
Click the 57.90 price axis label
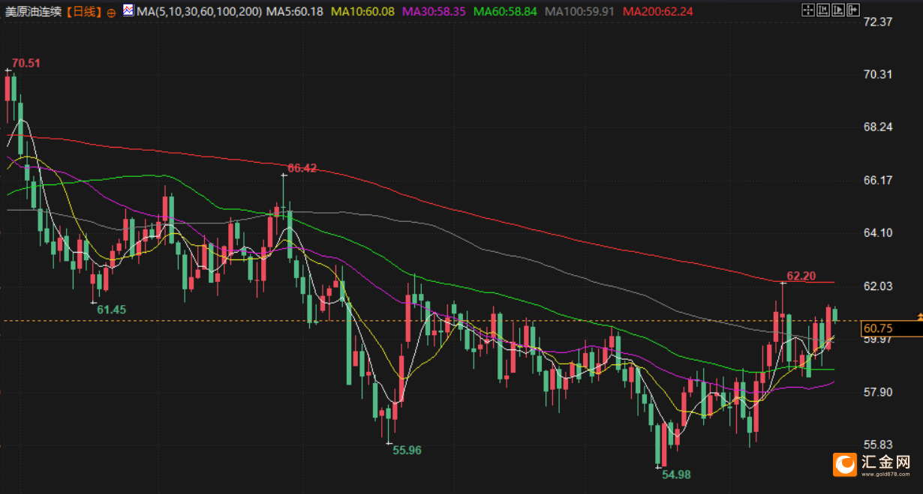(878, 392)
